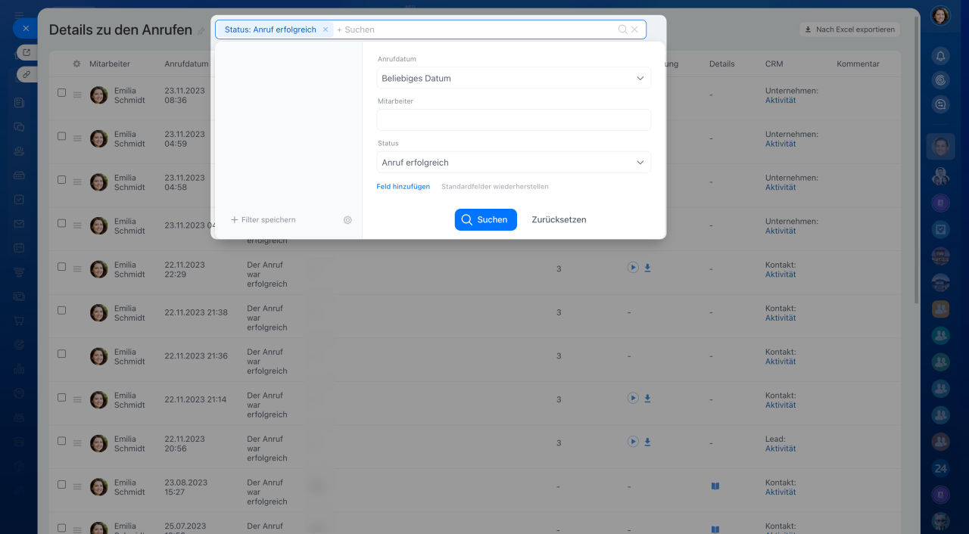Image resolution: width=969 pixels, height=534 pixels.
Task: Select the checkbox for the 23.11.2023 04:59 call
Action: point(62,136)
